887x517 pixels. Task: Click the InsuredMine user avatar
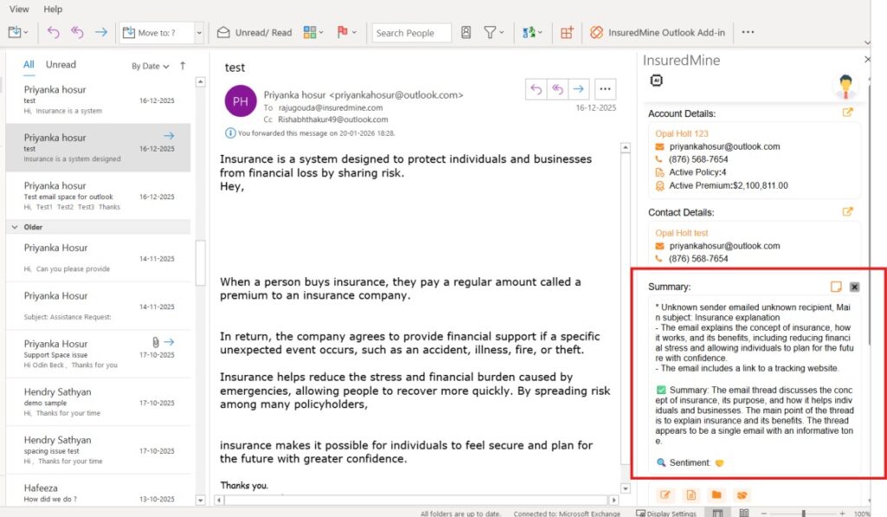pos(845,87)
